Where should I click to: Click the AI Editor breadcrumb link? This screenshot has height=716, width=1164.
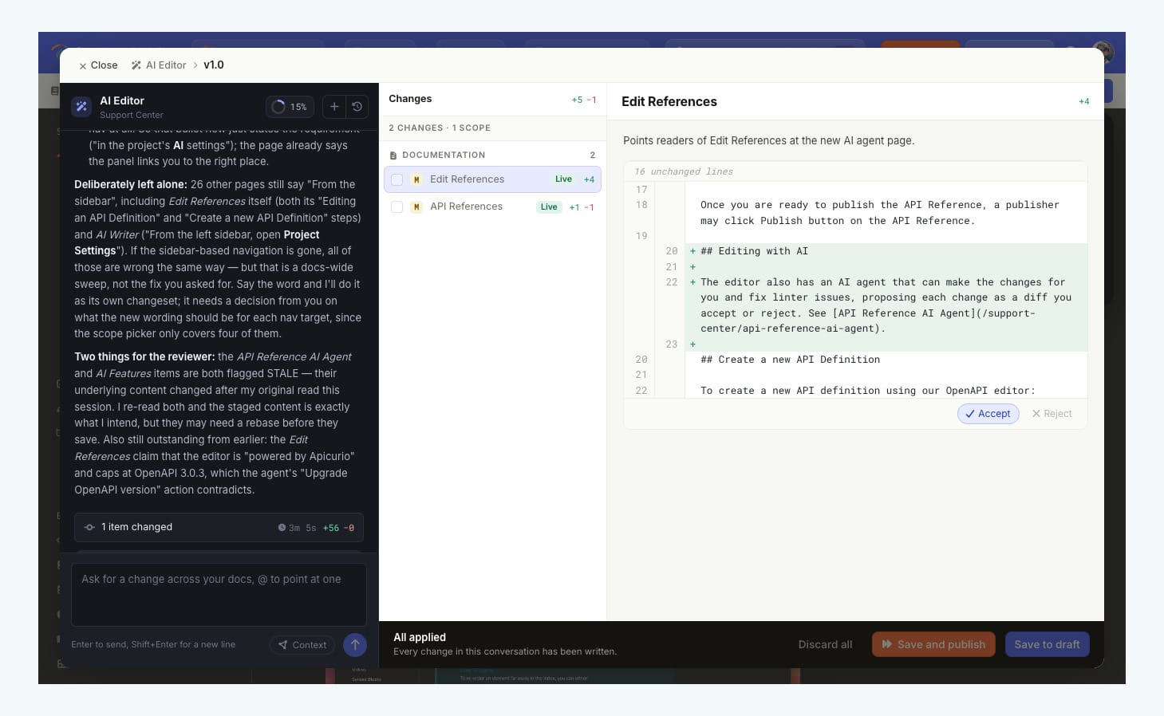[159, 65]
